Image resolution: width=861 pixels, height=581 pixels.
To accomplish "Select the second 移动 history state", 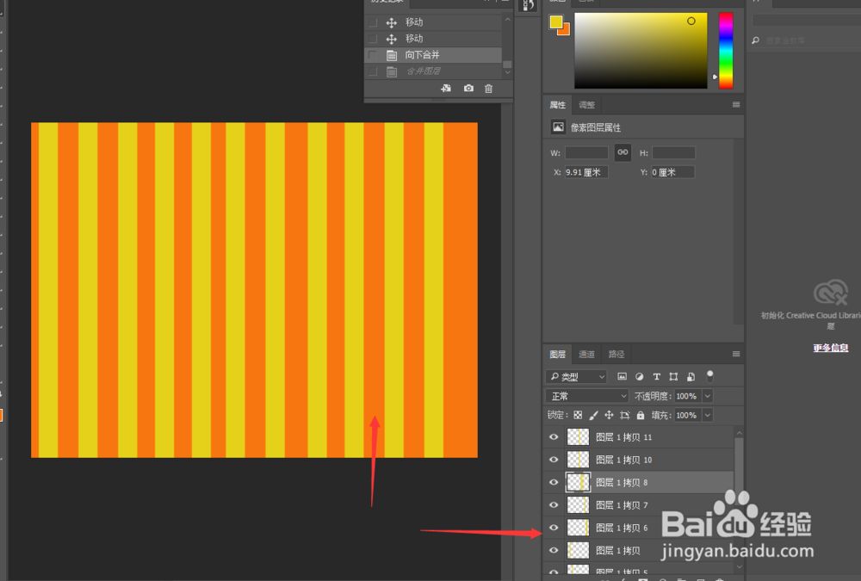I will coord(433,39).
